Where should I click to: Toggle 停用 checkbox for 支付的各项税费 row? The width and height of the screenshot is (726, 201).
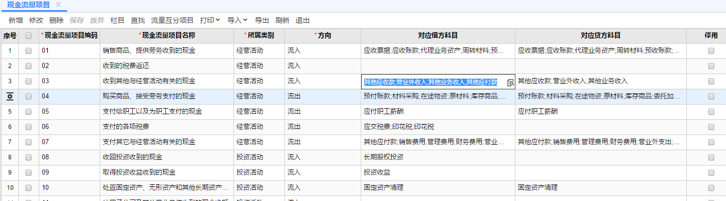click(x=711, y=127)
